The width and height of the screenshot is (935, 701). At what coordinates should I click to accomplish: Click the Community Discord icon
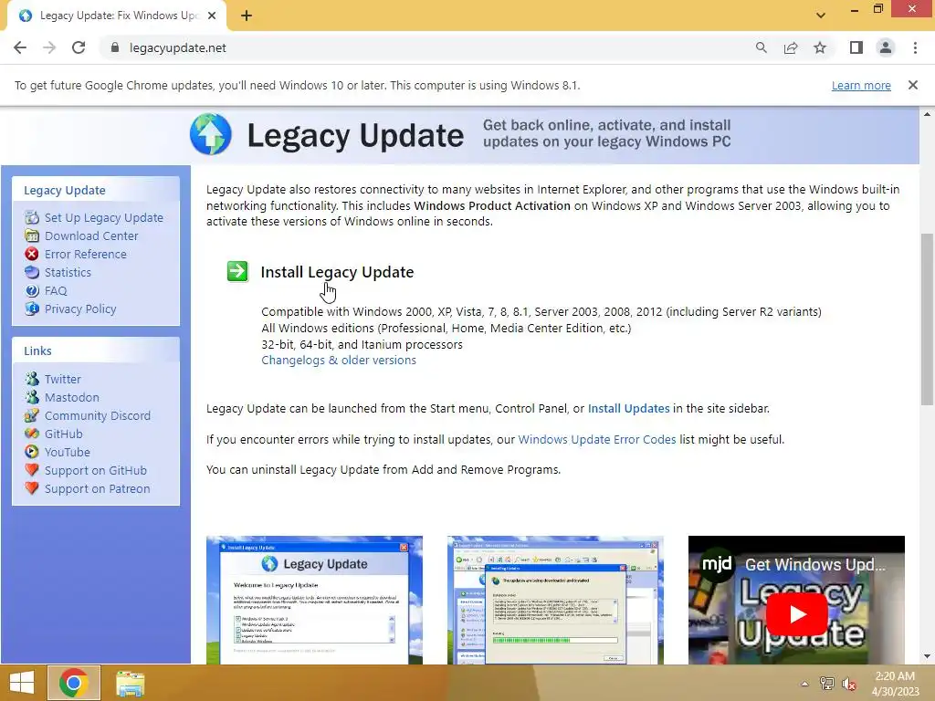tap(32, 415)
